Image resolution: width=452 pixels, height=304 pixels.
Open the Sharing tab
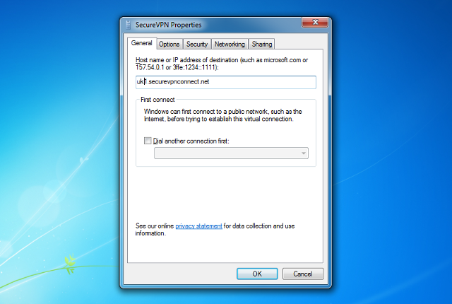click(262, 44)
